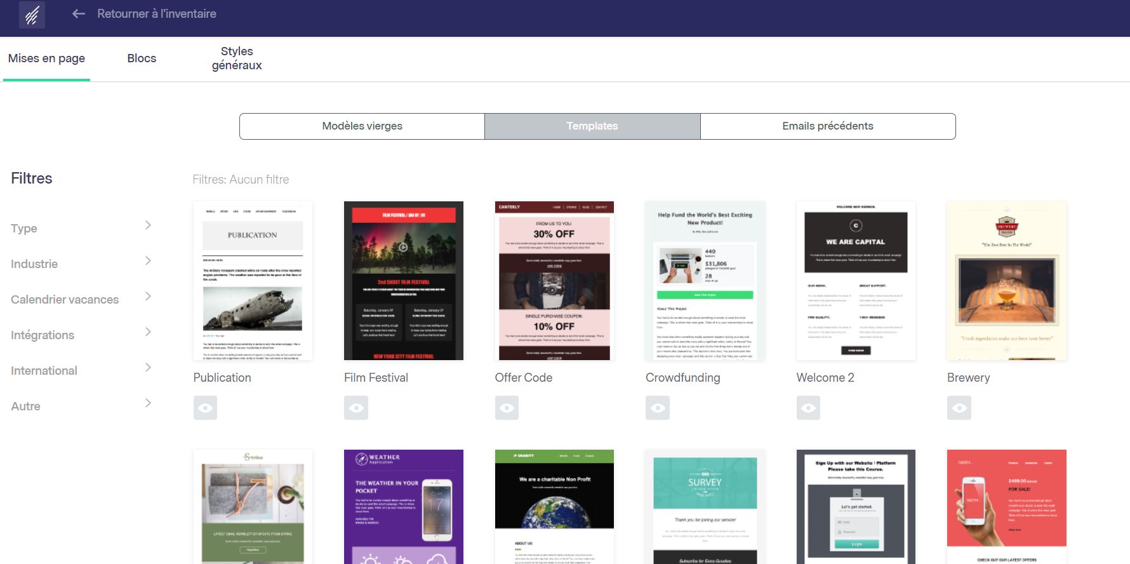Preview the Offer Code template via eye icon
Image resolution: width=1130 pixels, height=564 pixels.
pos(507,408)
